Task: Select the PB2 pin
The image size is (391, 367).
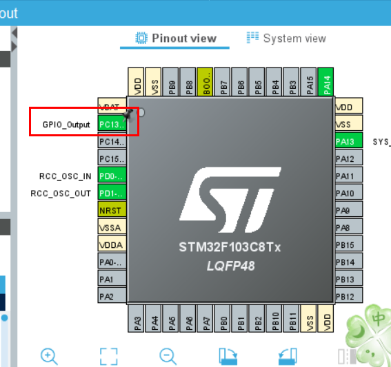Action: click(257, 318)
